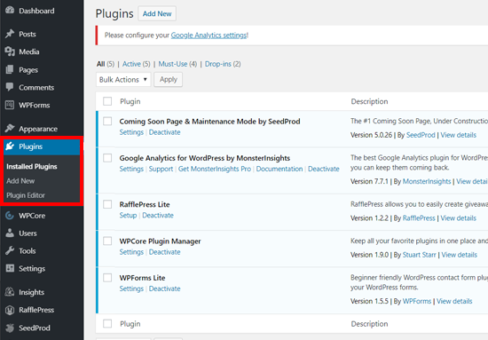Open Dashboard menu item
Screen dimensions: 488x340
(36, 11)
